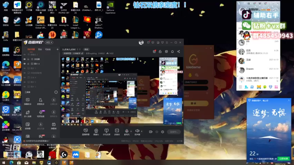Open the mode pill dropdown beside the app logo
294x165 pixels.
(49, 43)
